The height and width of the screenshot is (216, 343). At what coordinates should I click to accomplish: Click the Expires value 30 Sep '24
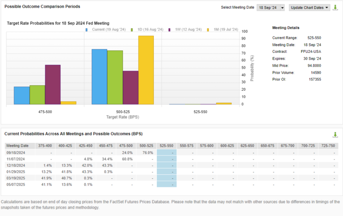pos(312,59)
